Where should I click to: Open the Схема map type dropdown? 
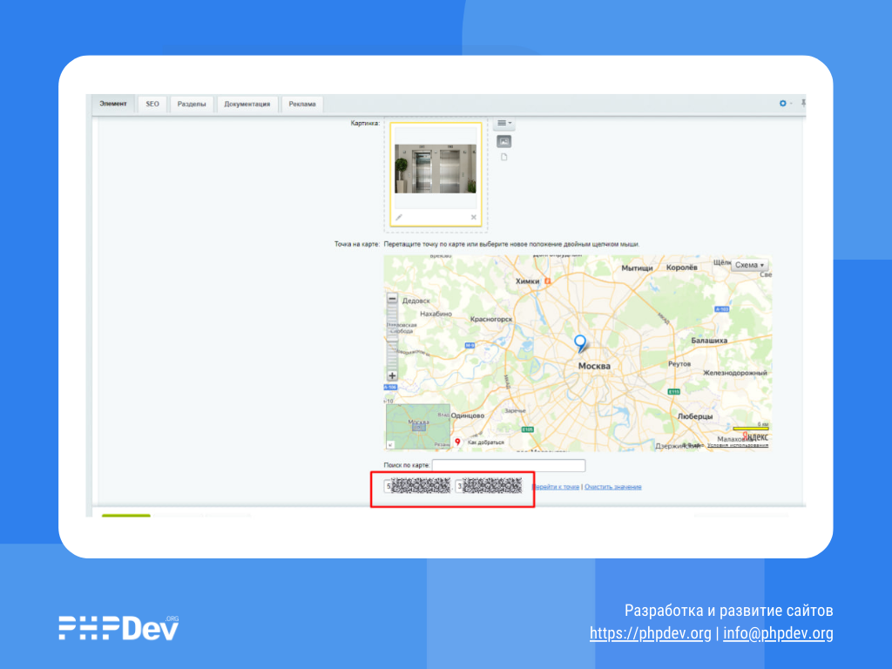pyautogui.click(x=749, y=265)
